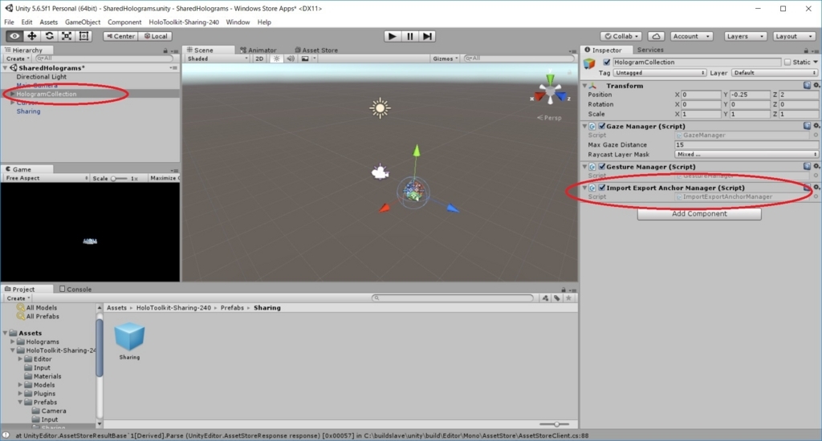822x441 pixels.
Task: Select the directional light sun in scene
Action: (x=380, y=108)
